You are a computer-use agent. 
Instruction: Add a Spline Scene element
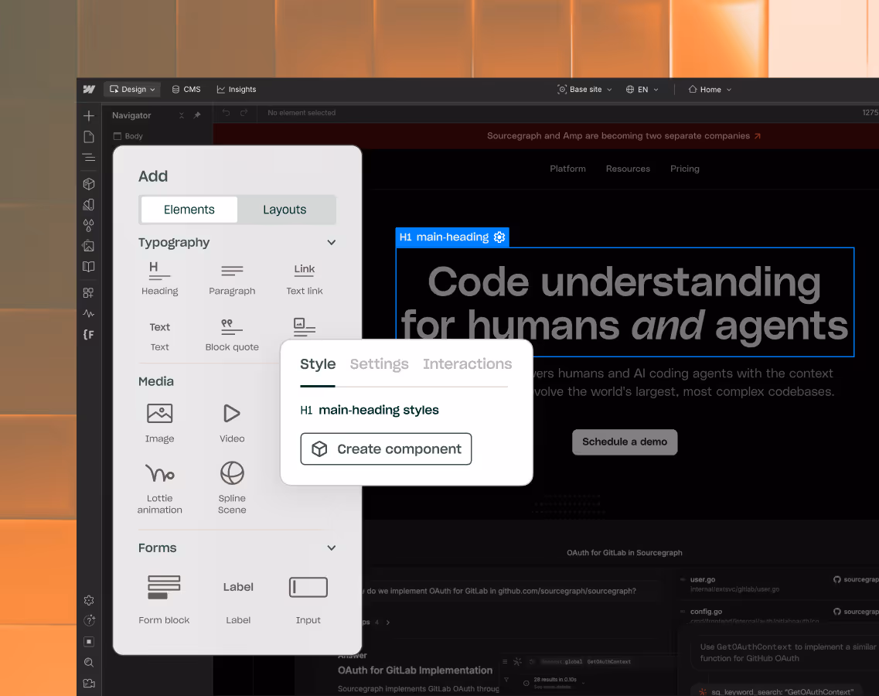point(232,487)
